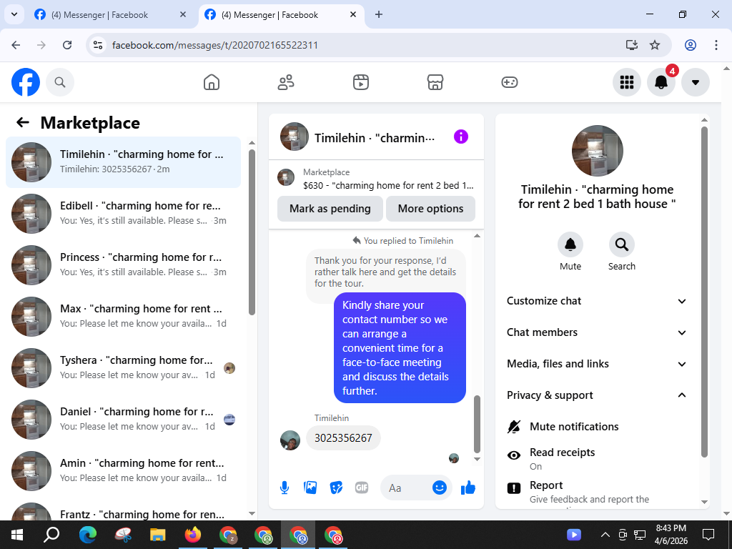Click Mute notifications option
Viewport: 732px width, 549px height.
[x=597, y=427]
